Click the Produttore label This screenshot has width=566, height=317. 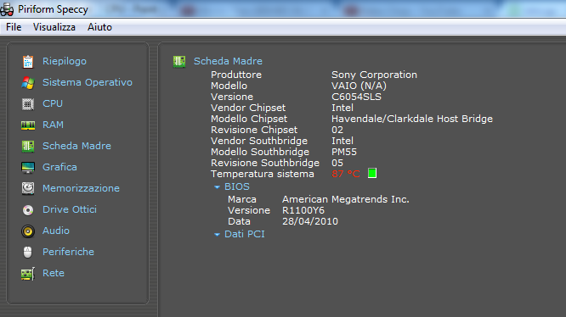(x=236, y=75)
